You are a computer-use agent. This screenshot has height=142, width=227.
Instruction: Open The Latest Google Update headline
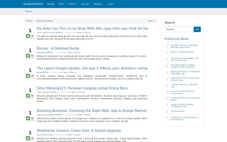pos(92,68)
